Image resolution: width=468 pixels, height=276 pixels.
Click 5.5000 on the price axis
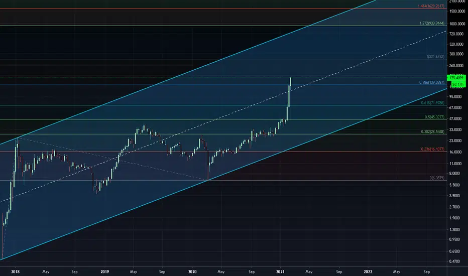(455, 185)
